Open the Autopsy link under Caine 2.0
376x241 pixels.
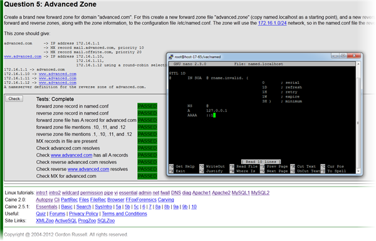44,200
